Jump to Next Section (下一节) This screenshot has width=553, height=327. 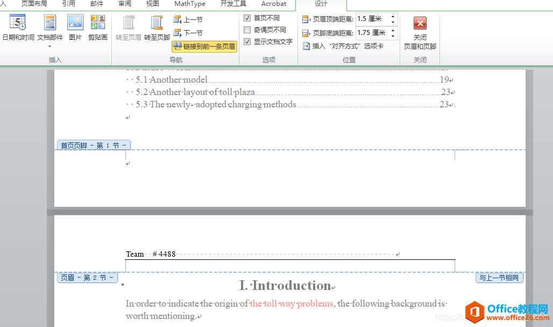[x=188, y=33]
